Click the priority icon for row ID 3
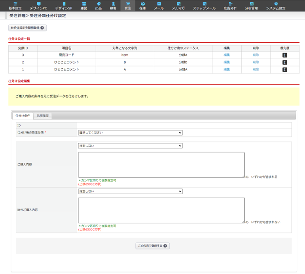 (285, 55)
